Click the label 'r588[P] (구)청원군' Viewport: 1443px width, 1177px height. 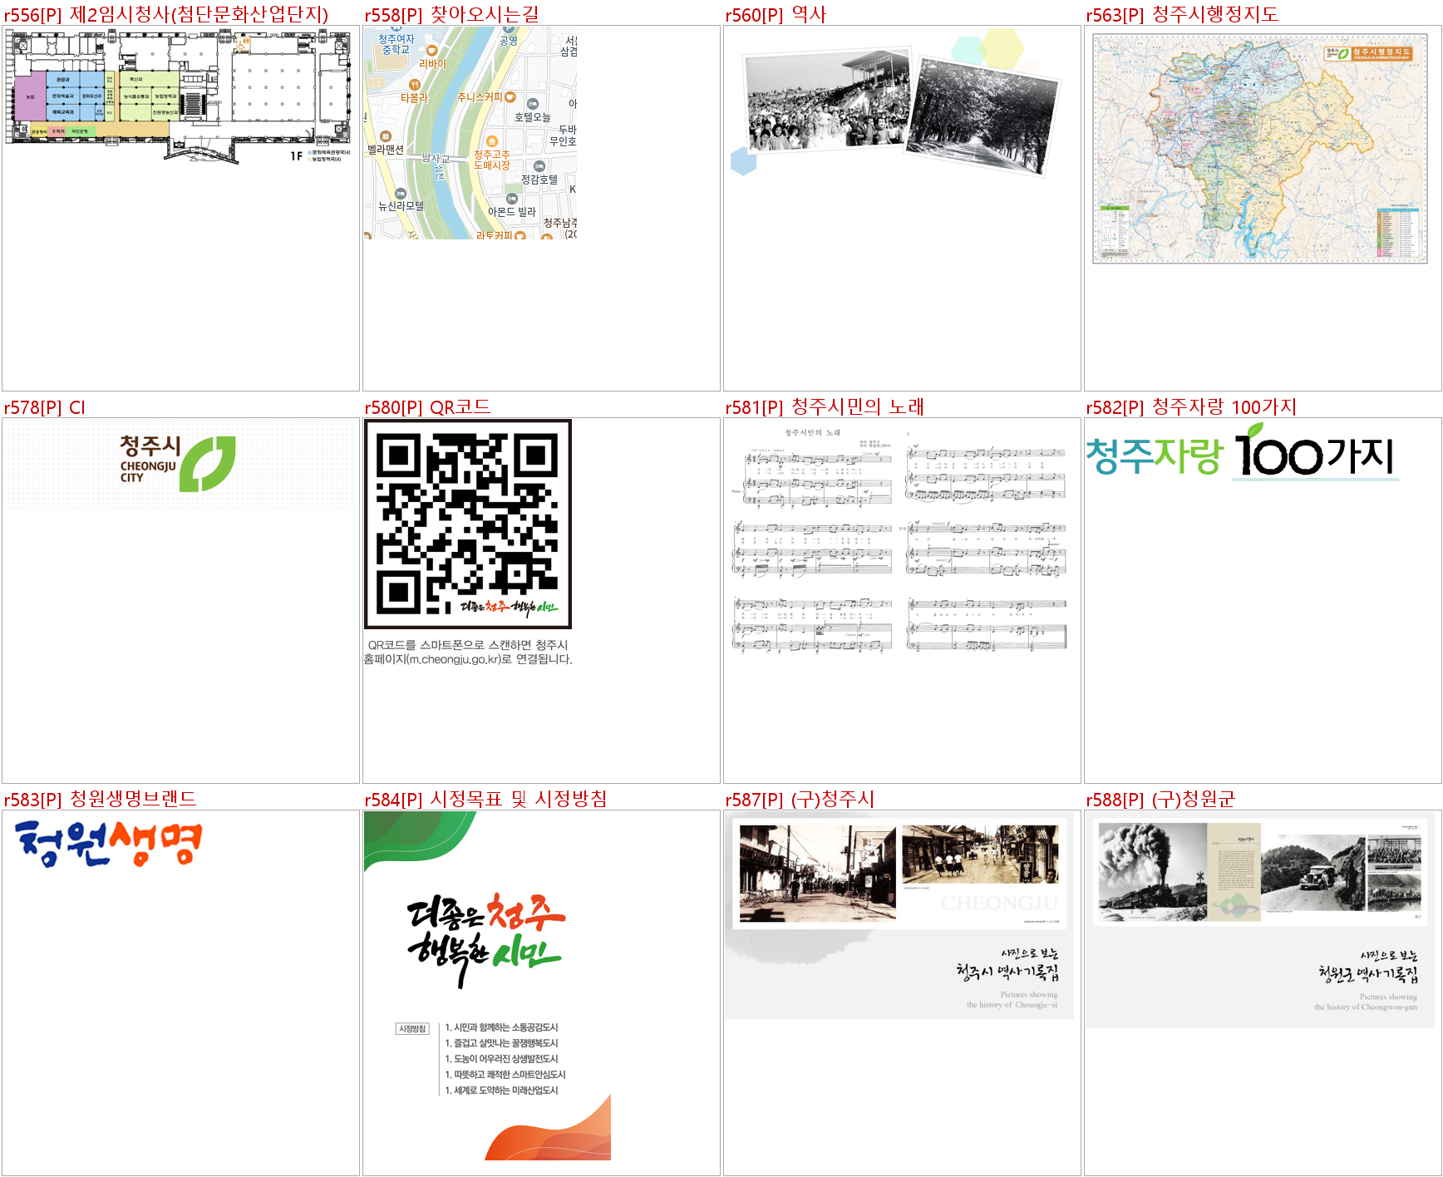[x=1160, y=800]
